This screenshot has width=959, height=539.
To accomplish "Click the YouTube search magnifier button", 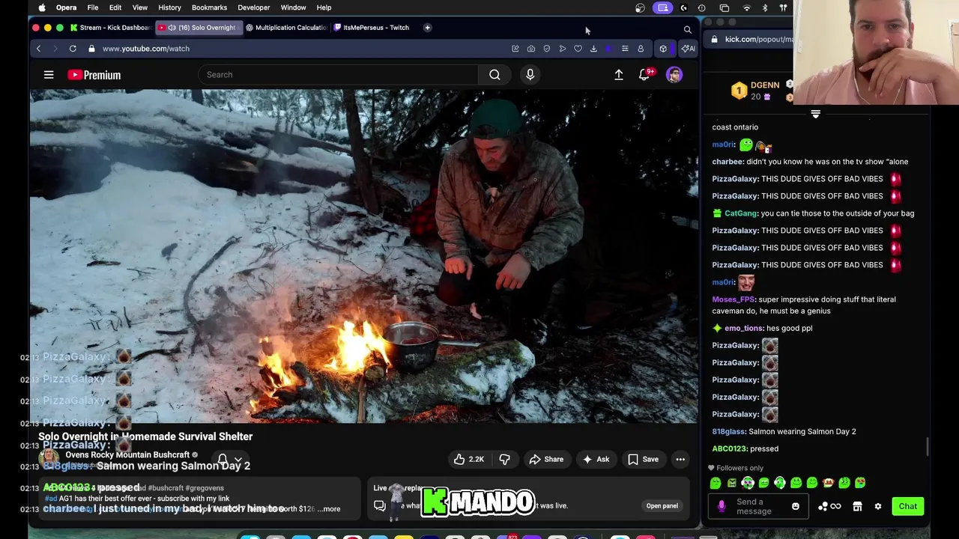I will click(x=494, y=75).
